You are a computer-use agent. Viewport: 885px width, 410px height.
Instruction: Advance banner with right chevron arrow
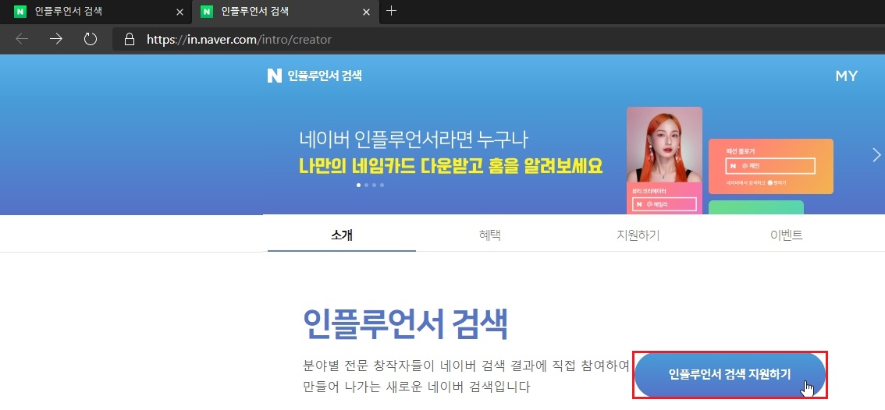pyautogui.click(x=876, y=154)
